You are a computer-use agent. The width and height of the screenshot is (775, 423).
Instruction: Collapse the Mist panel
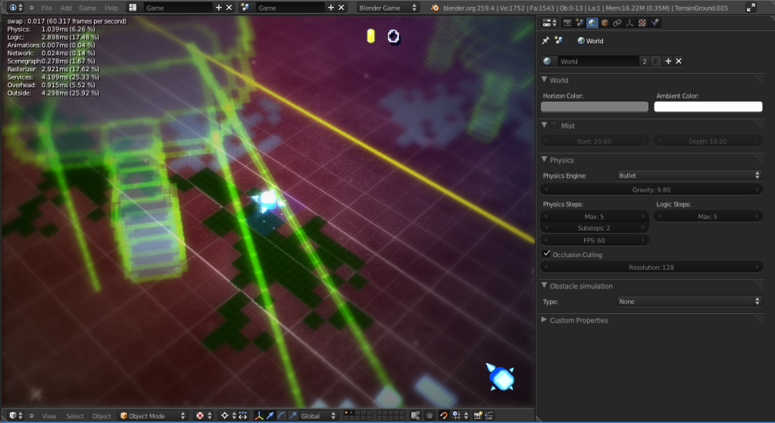(x=544, y=125)
